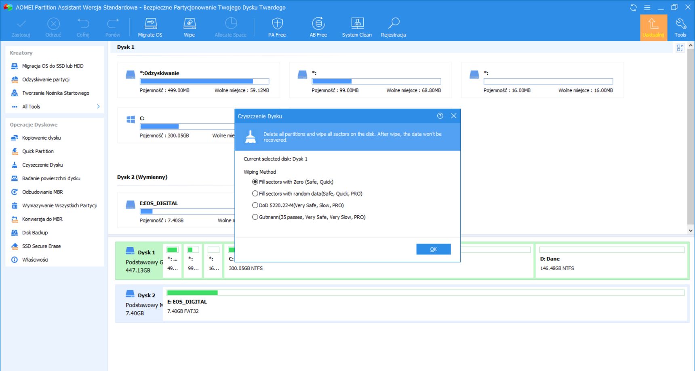Click the help question mark in dialog
This screenshot has height=371, width=695.
[440, 116]
